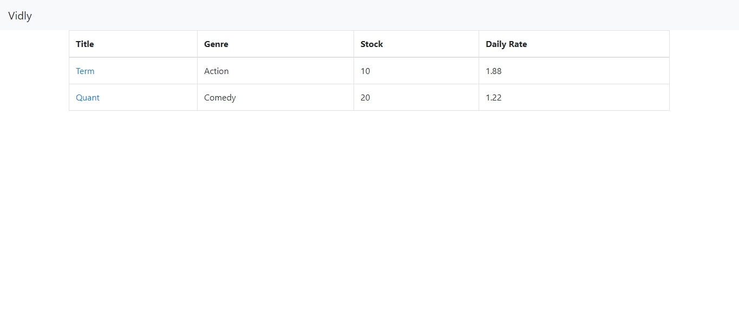Screen dimensions: 739x336
Task: Select the Comedy genre cell
Action: point(276,97)
